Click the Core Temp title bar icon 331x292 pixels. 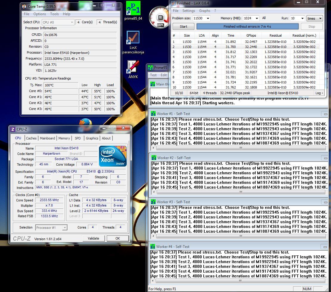pyautogui.click(x=24, y=7)
